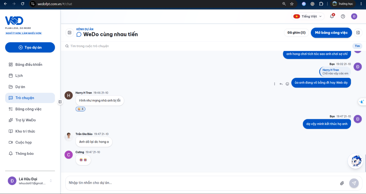This screenshot has height=194, width=366.
Task: Click Trần Gia Bảo's avatar
Action: (x=69, y=137)
